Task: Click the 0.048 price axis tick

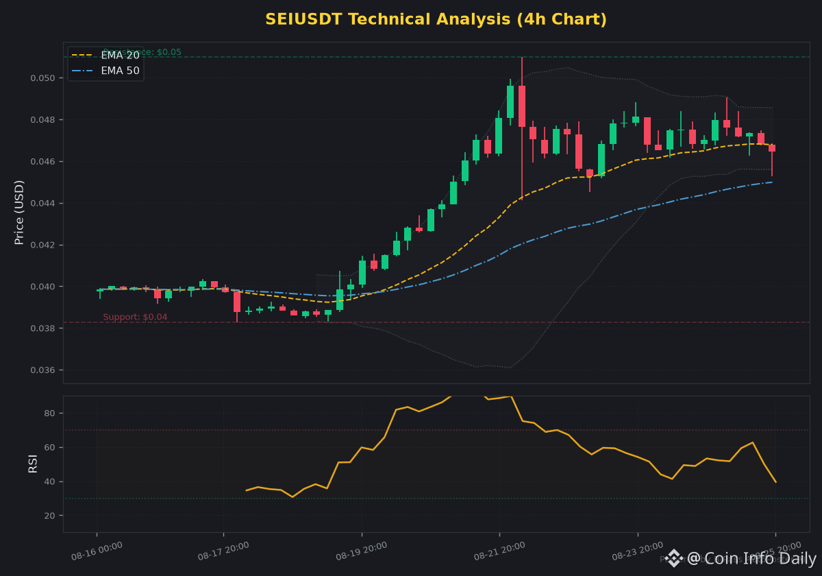Action: pos(42,120)
